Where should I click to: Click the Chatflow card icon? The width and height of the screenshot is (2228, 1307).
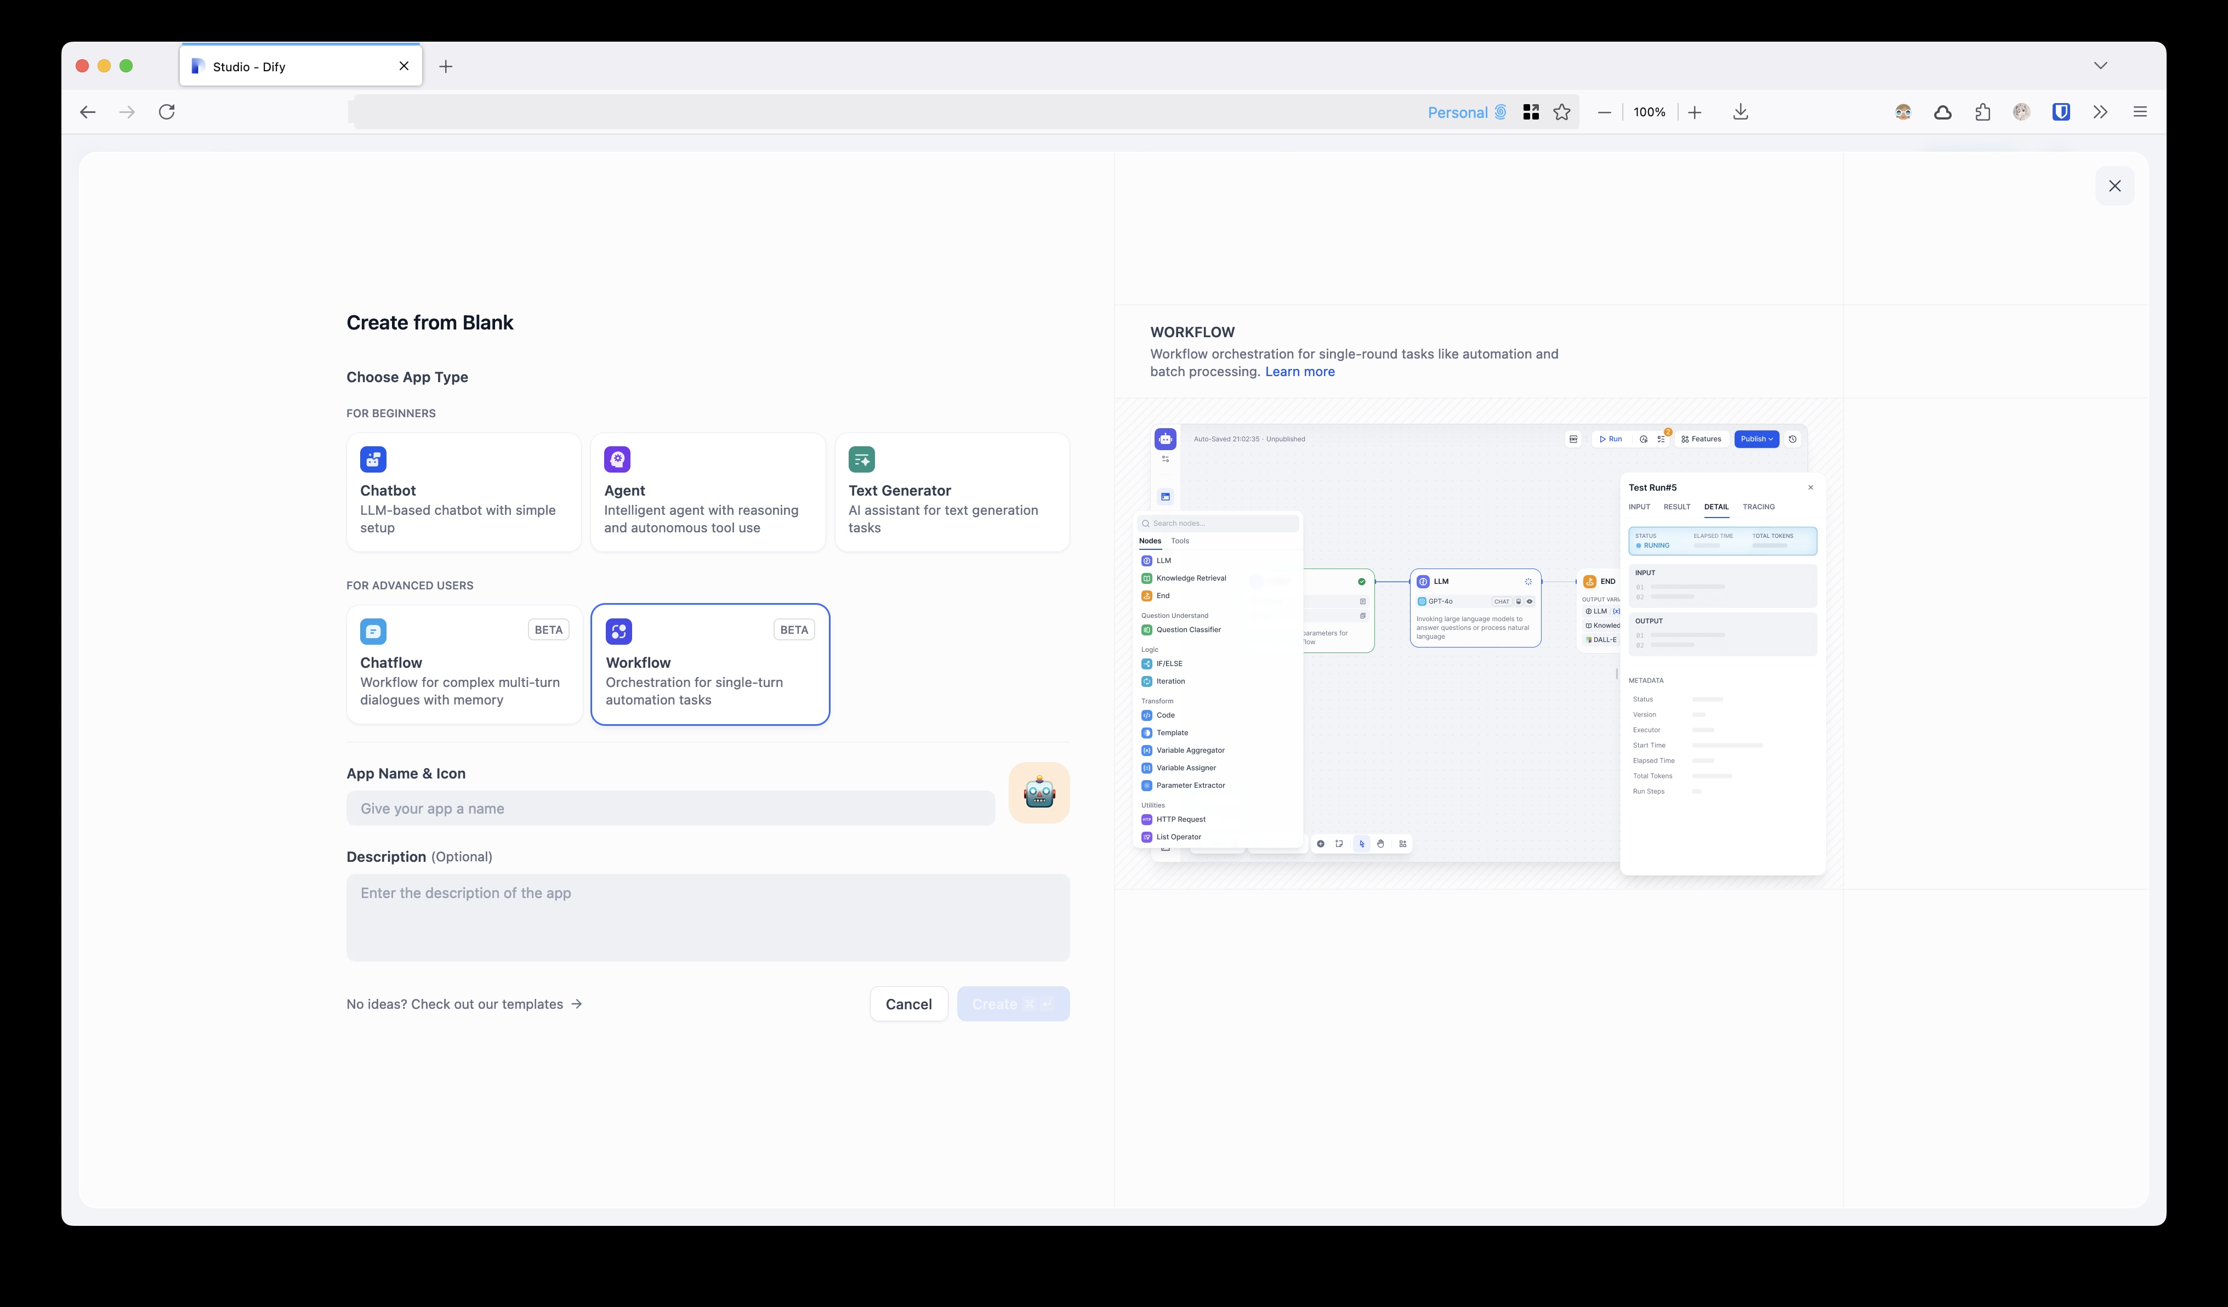(x=373, y=632)
